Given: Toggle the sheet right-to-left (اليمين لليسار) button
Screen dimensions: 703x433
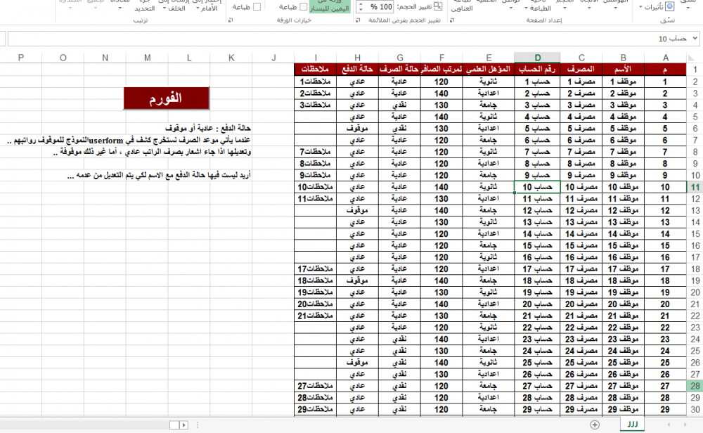Looking at the screenshot, I should tap(330, 6).
